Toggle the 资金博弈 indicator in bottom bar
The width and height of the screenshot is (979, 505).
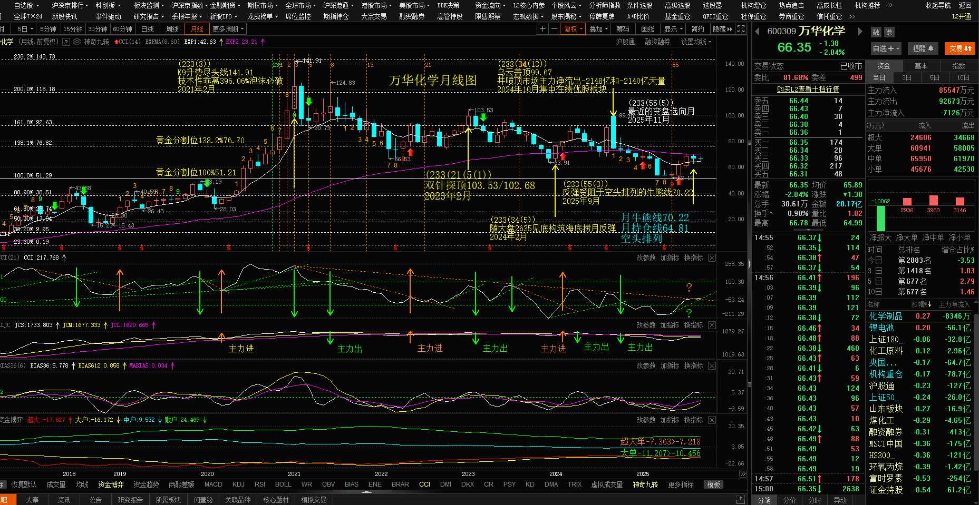point(111,484)
